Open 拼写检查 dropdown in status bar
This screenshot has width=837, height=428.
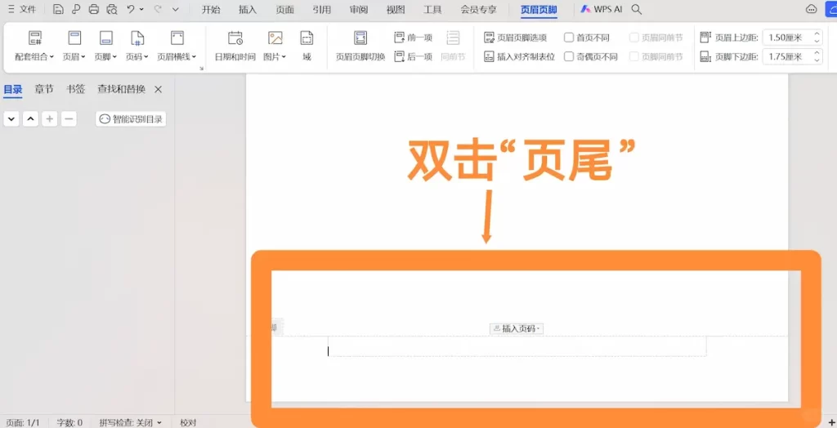pos(130,422)
